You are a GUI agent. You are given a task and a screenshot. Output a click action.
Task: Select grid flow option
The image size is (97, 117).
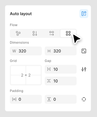68,33
